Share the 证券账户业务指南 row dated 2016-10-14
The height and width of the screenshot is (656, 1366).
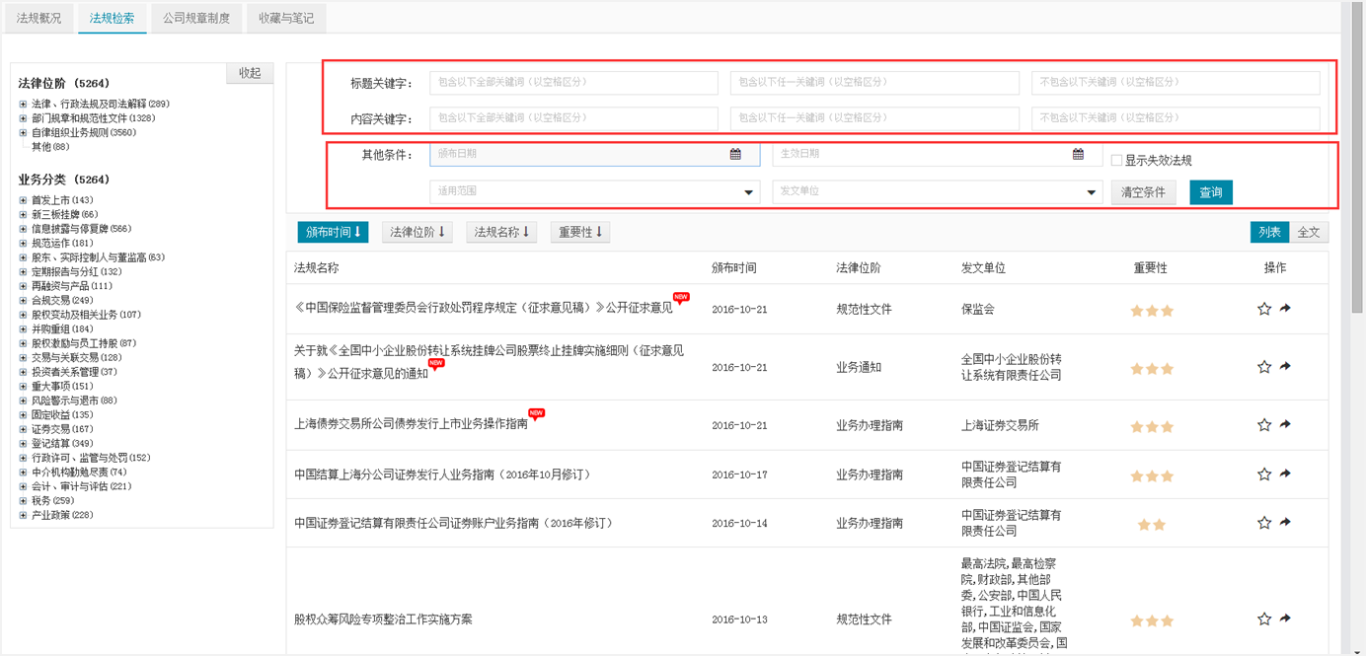[1285, 523]
